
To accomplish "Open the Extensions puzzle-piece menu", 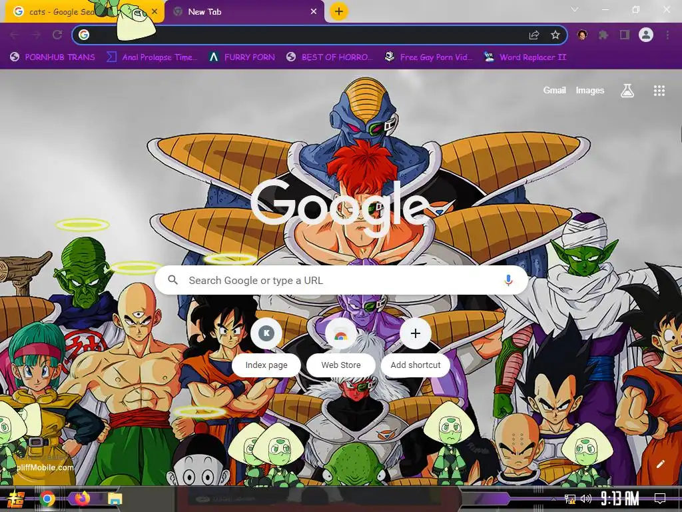I will pyautogui.click(x=603, y=35).
